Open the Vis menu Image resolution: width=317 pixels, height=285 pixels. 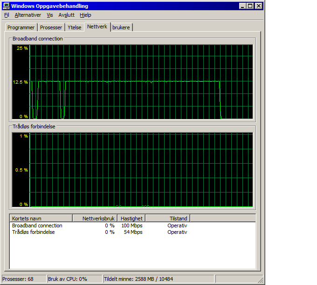(x=50, y=15)
